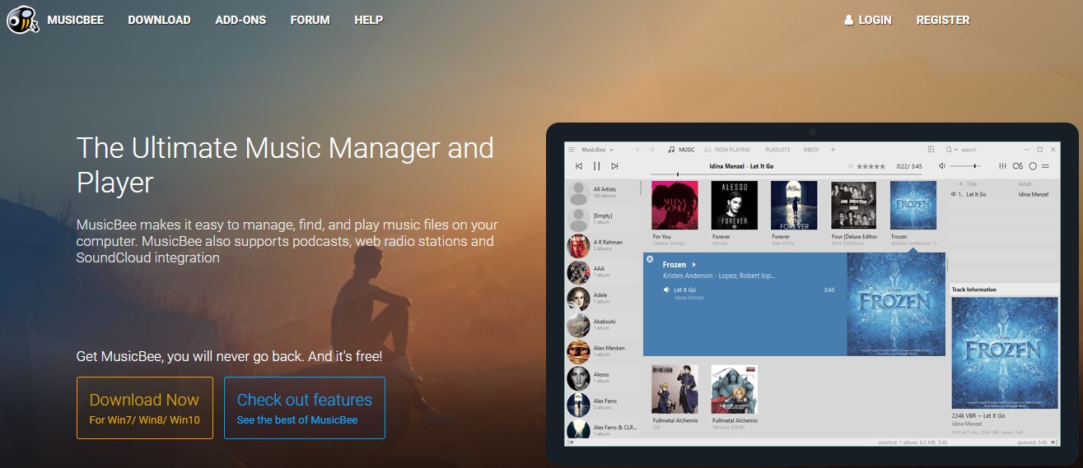
Task: Skip to the previous track
Action: [x=579, y=166]
